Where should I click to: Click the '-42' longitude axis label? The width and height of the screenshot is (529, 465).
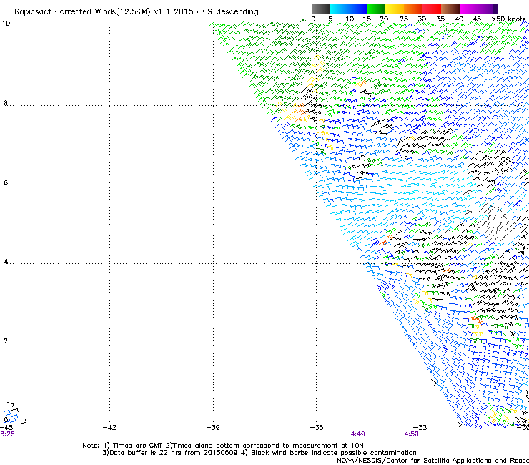click(x=109, y=428)
